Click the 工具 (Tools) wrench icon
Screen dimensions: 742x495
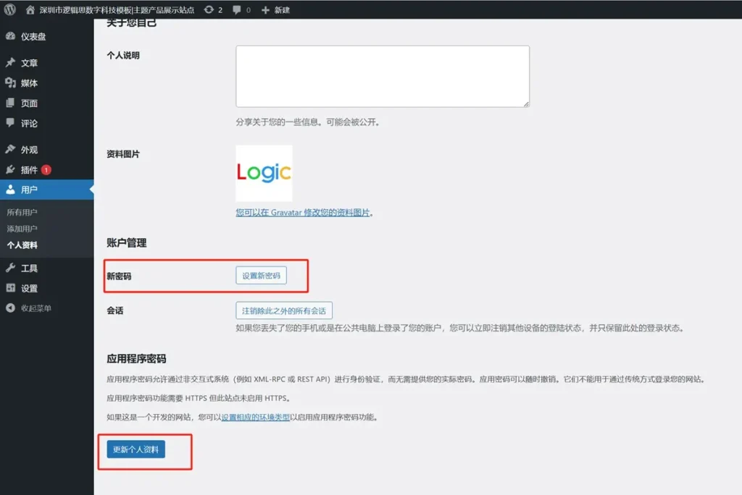[x=10, y=266]
